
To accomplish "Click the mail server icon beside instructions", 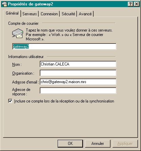I will (x=18, y=33).
